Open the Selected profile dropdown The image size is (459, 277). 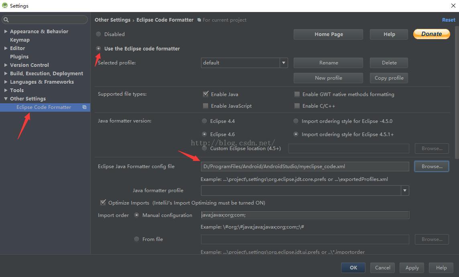(284, 63)
